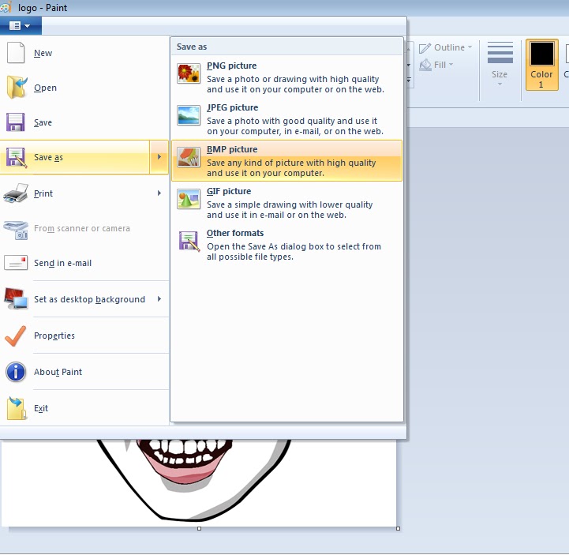Click the Fill bucket icon in ribbon
Screen dimensions: 569x555
pyautogui.click(x=425, y=65)
